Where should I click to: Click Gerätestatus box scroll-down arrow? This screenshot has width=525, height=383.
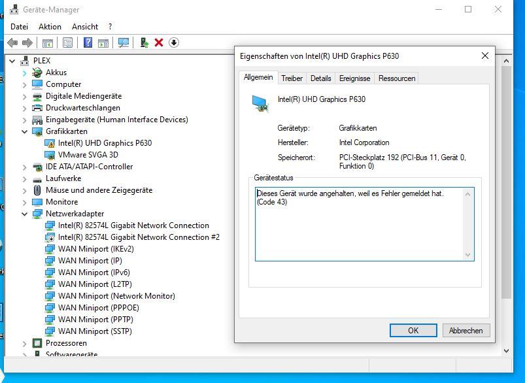[x=467, y=255]
